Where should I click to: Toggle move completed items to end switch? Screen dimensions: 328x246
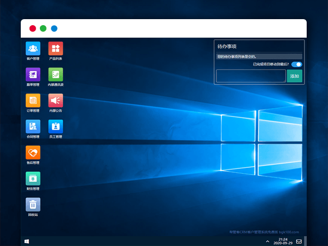296,64
